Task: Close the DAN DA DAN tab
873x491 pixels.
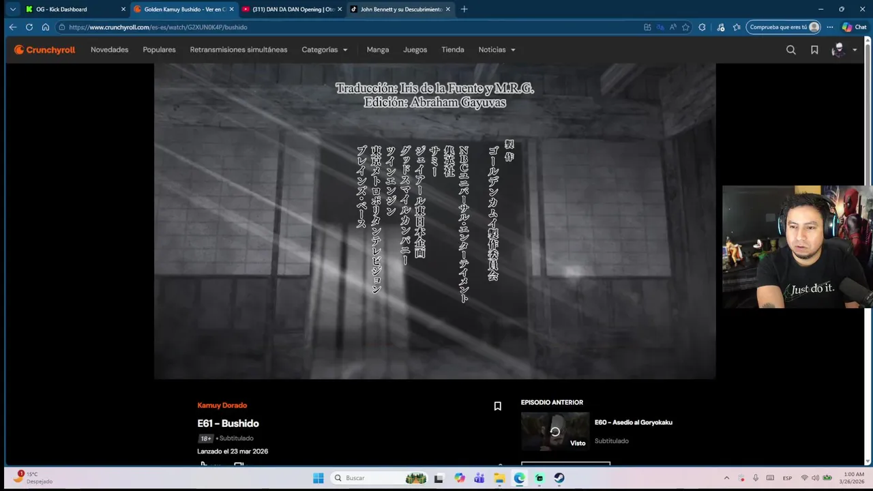Action: pyautogui.click(x=340, y=9)
